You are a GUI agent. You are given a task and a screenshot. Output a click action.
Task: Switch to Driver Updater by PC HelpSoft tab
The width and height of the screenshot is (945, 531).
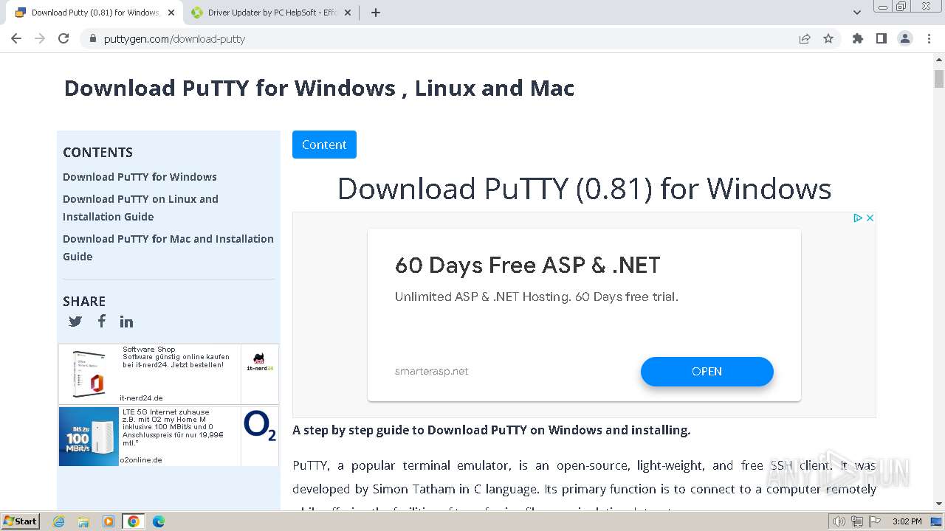pyautogui.click(x=271, y=13)
